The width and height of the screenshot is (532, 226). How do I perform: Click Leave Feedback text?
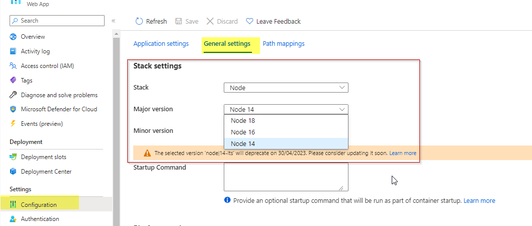pos(279,22)
